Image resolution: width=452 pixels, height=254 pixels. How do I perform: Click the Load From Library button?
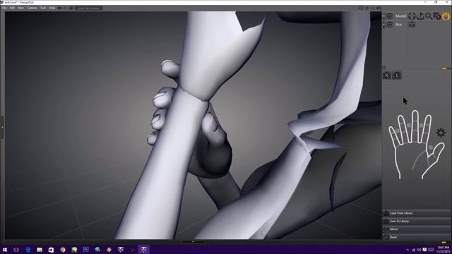pos(417,213)
